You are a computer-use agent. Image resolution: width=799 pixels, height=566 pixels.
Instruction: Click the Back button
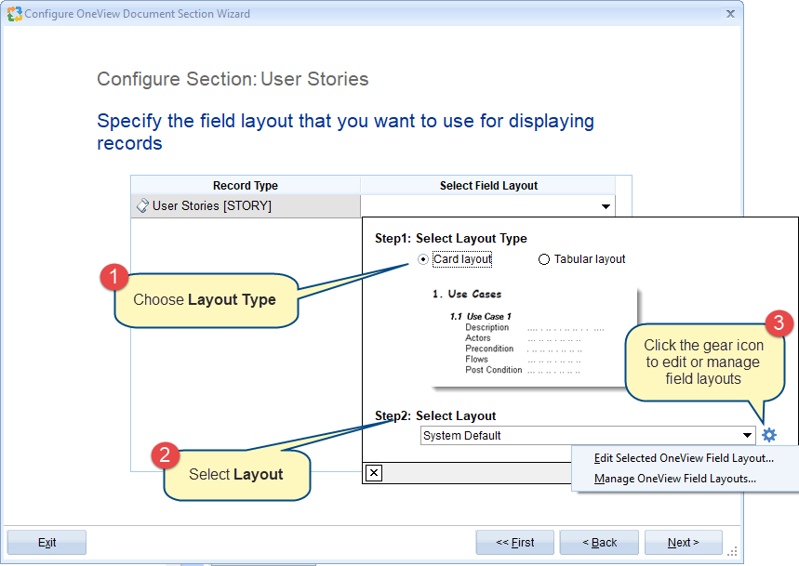pyautogui.click(x=599, y=543)
